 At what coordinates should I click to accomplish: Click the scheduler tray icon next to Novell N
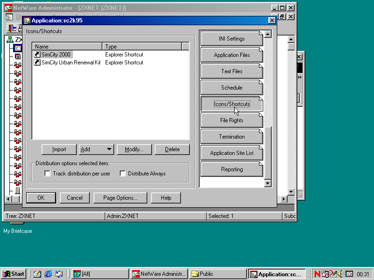point(325,274)
